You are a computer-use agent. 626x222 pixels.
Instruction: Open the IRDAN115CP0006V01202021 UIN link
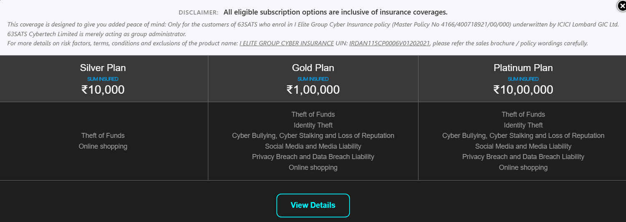point(389,43)
